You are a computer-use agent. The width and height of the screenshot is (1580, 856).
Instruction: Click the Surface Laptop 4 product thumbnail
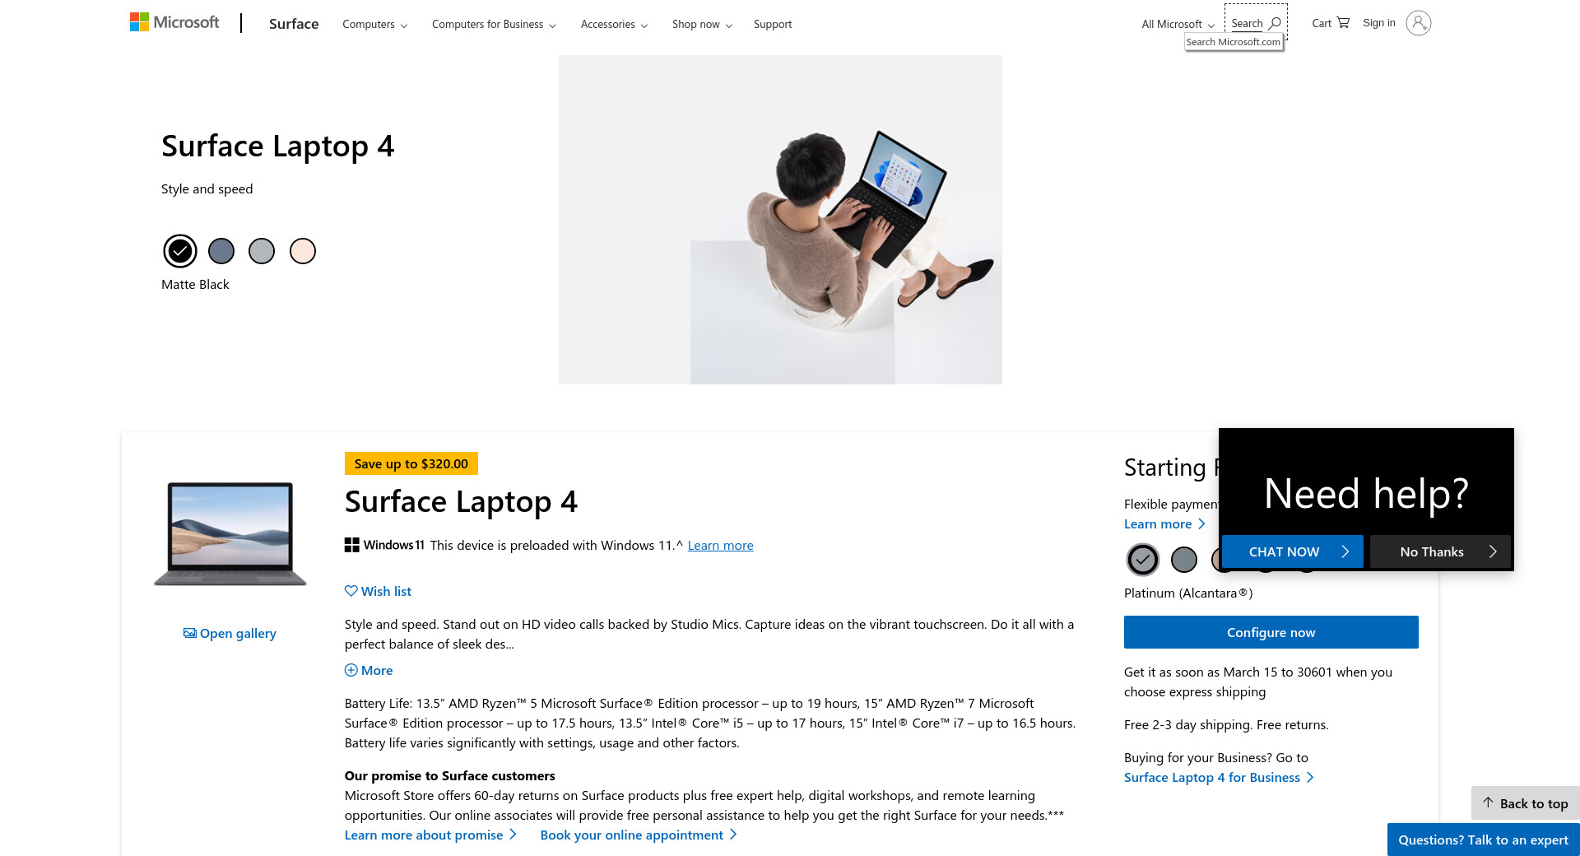point(230,533)
